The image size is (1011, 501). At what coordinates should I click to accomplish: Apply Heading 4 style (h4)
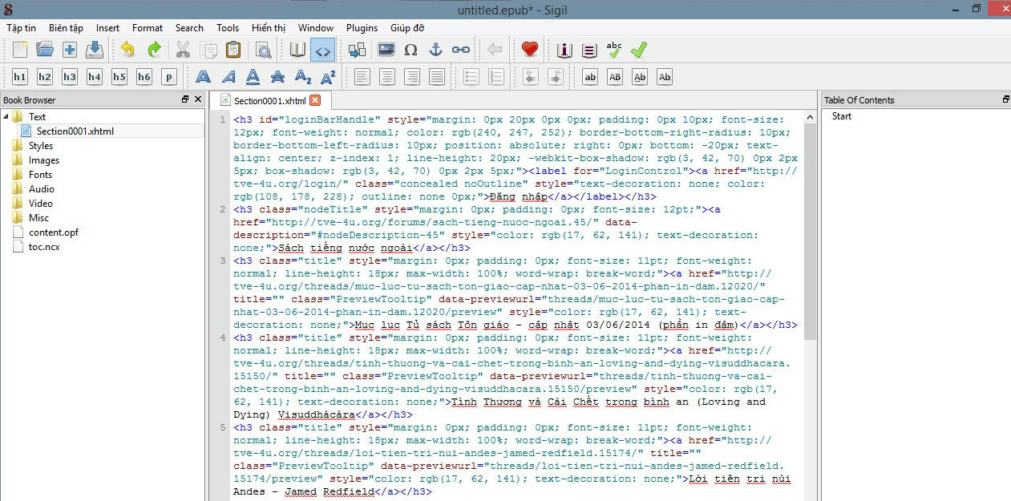[x=95, y=77]
